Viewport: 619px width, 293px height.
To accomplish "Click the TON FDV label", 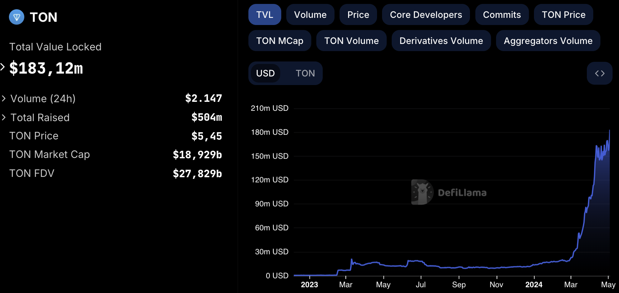I will pos(31,173).
